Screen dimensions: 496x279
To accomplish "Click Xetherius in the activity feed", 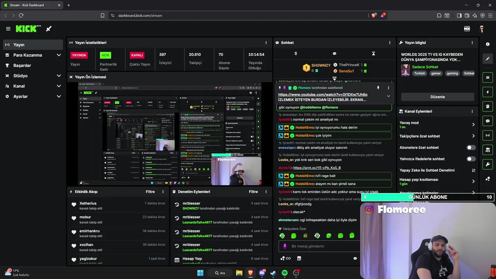I will tap(88, 203).
